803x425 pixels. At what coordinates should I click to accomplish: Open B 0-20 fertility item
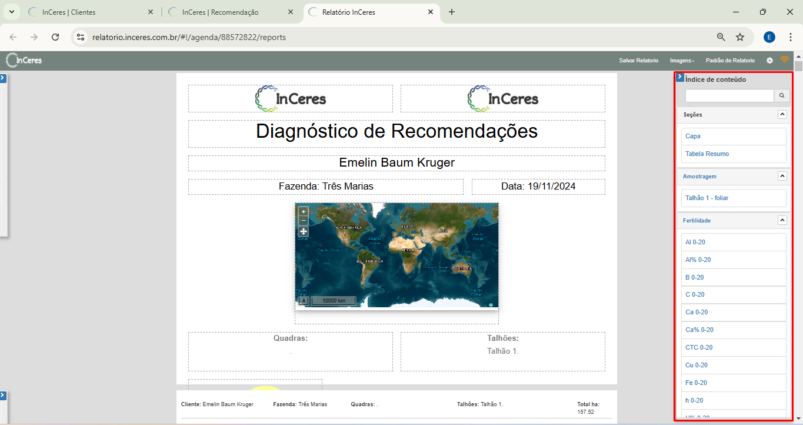pyautogui.click(x=734, y=277)
